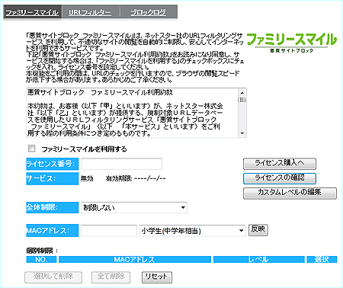This screenshot has height=288, width=343.
Task: Open the ブロックログ tab
Action: pyautogui.click(x=148, y=12)
